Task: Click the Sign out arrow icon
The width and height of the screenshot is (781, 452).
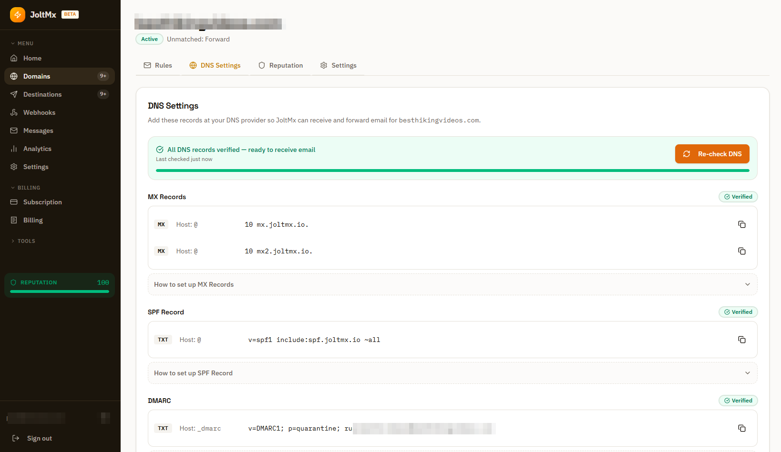Action: tap(16, 438)
